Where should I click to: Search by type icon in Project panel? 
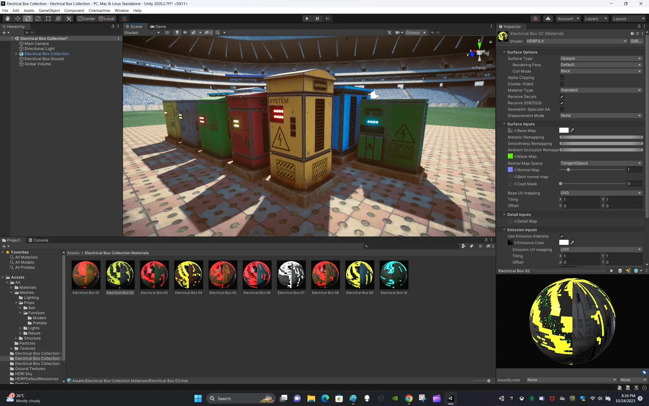pos(463,246)
